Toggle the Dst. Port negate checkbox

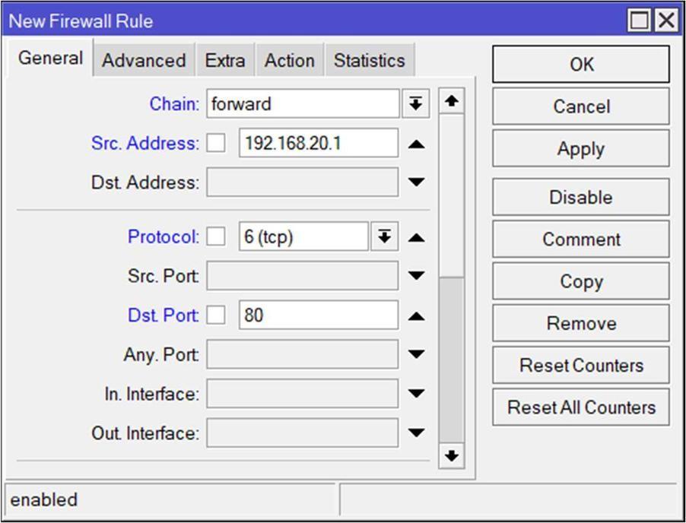click(x=216, y=315)
